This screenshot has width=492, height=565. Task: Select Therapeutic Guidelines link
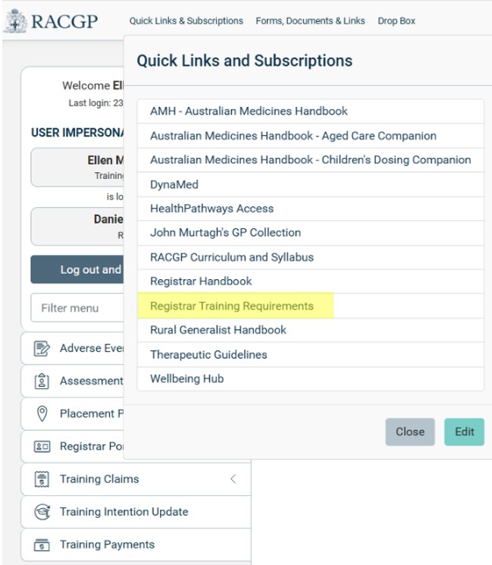(x=208, y=354)
